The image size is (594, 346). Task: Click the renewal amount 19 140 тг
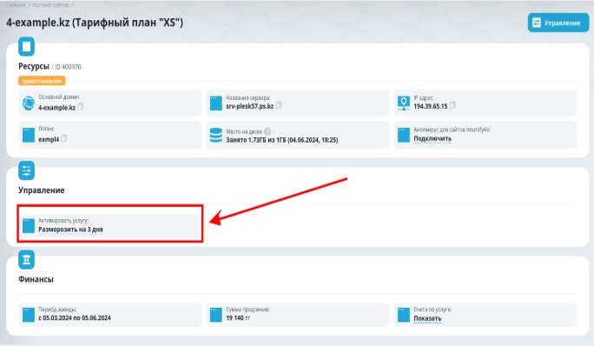click(x=238, y=318)
